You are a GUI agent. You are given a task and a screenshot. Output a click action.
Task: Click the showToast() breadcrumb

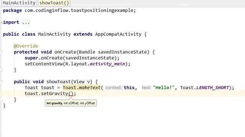point(54,3)
